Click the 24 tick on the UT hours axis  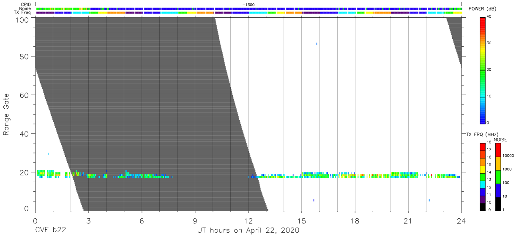[461, 221]
